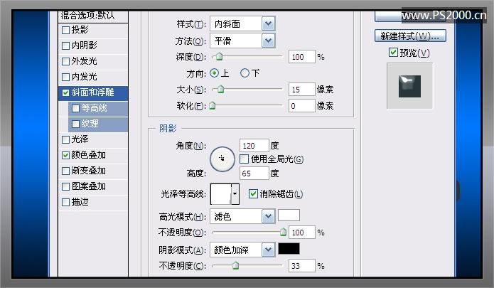Open the 阴影模式 dropdown 颜色加深
This screenshot has height=288, width=494.
coord(242,250)
